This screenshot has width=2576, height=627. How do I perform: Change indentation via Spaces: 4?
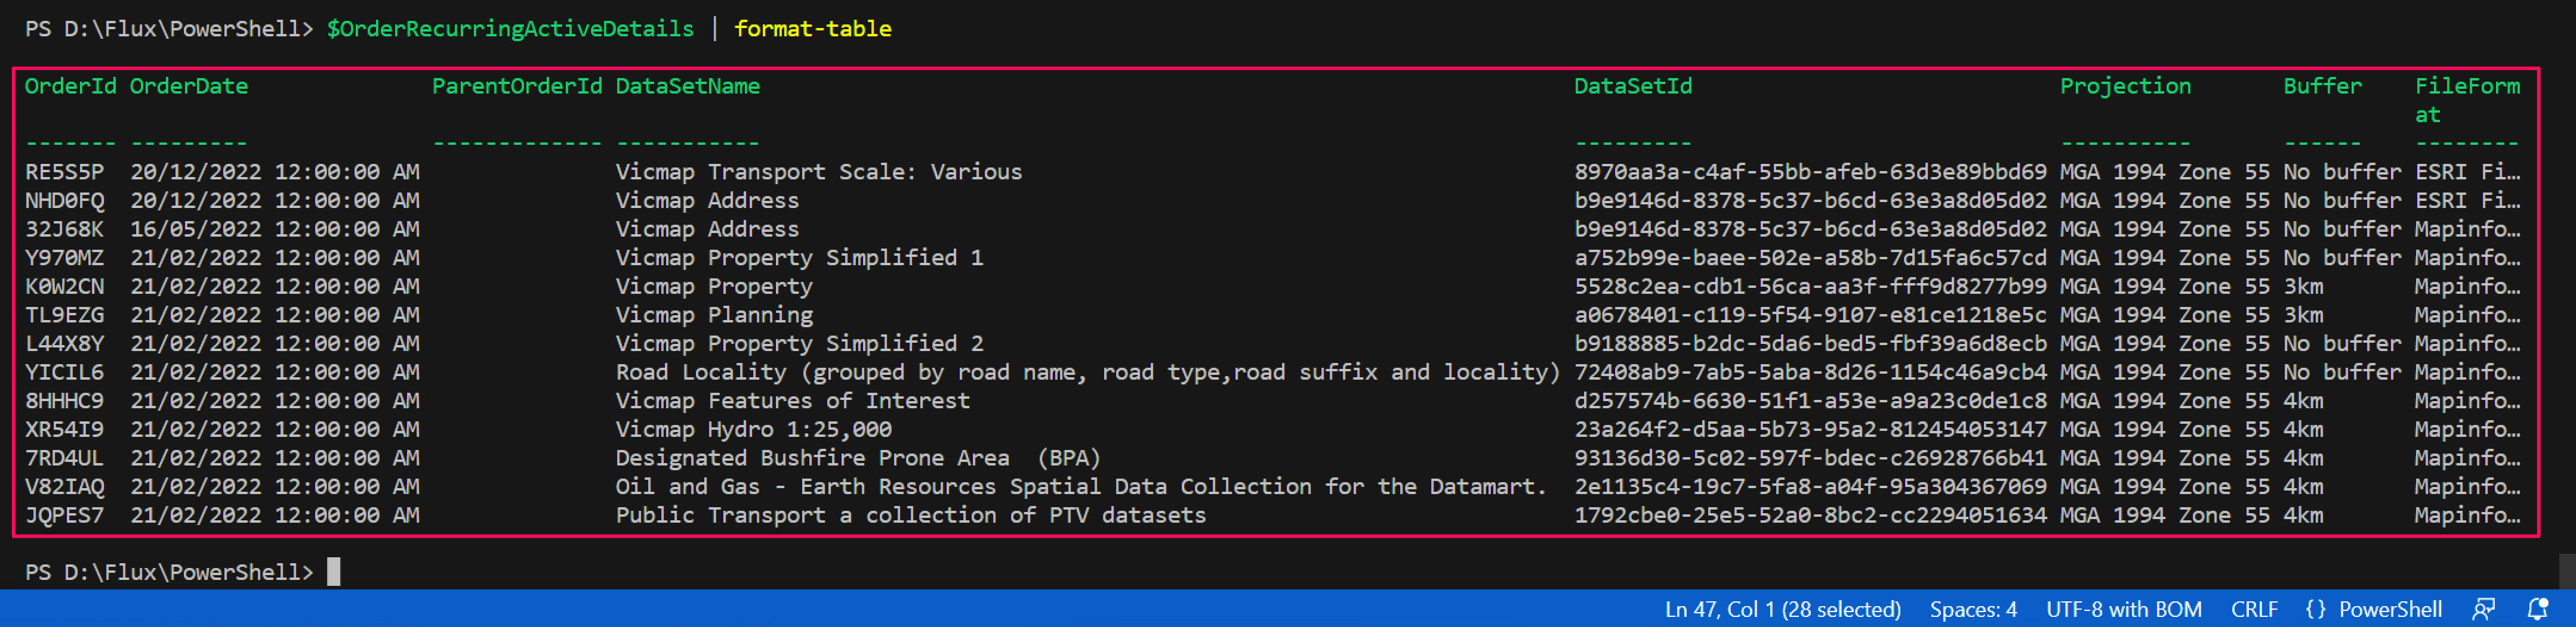tap(1973, 609)
